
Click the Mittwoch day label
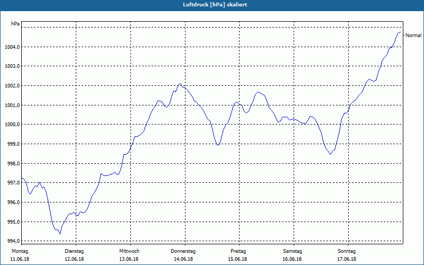click(x=129, y=251)
